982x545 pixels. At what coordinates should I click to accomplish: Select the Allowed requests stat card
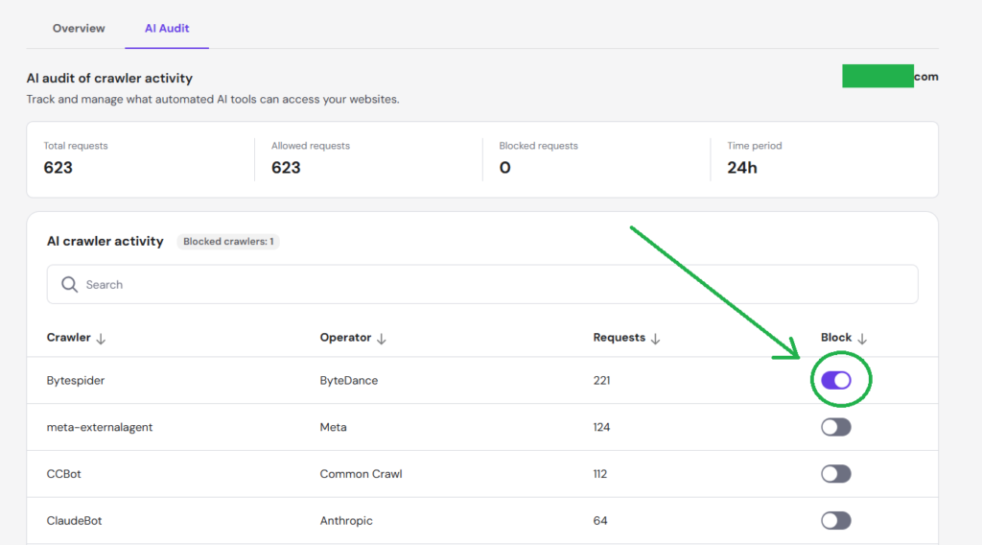[368, 159]
